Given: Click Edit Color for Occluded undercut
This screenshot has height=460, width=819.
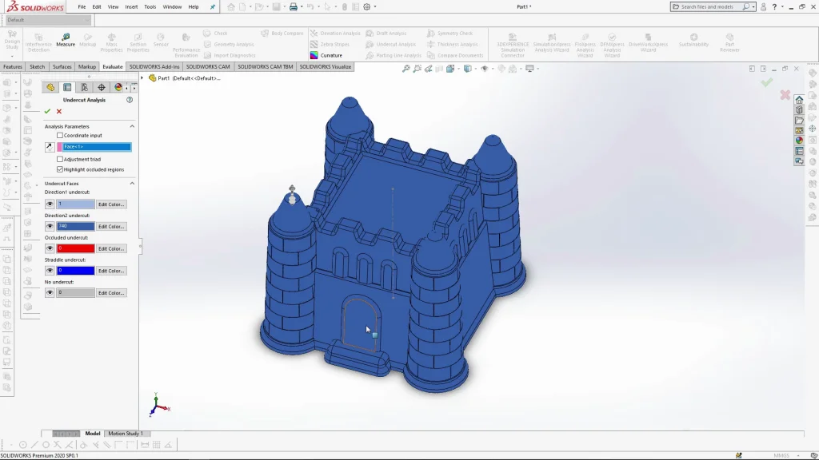Looking at the screenshot, I should 111,248.
